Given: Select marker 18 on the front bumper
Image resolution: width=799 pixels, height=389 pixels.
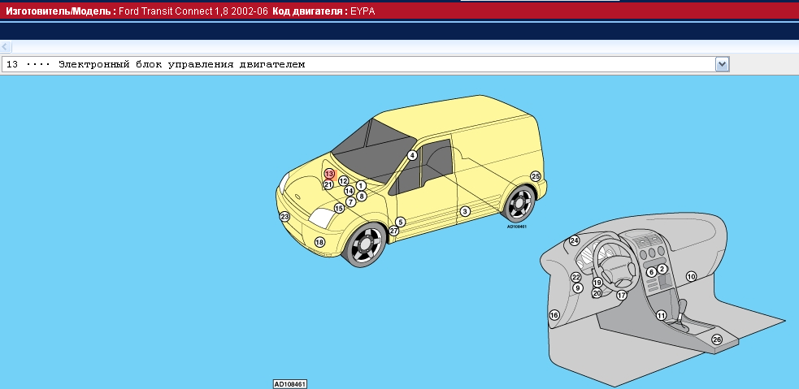Looking at the screenshot, I should [319, 242].
